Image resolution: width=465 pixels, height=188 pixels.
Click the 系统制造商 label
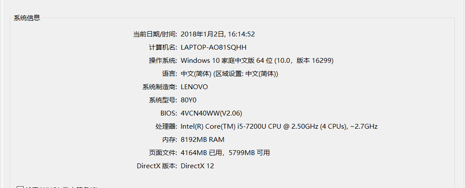click(160, 87)
